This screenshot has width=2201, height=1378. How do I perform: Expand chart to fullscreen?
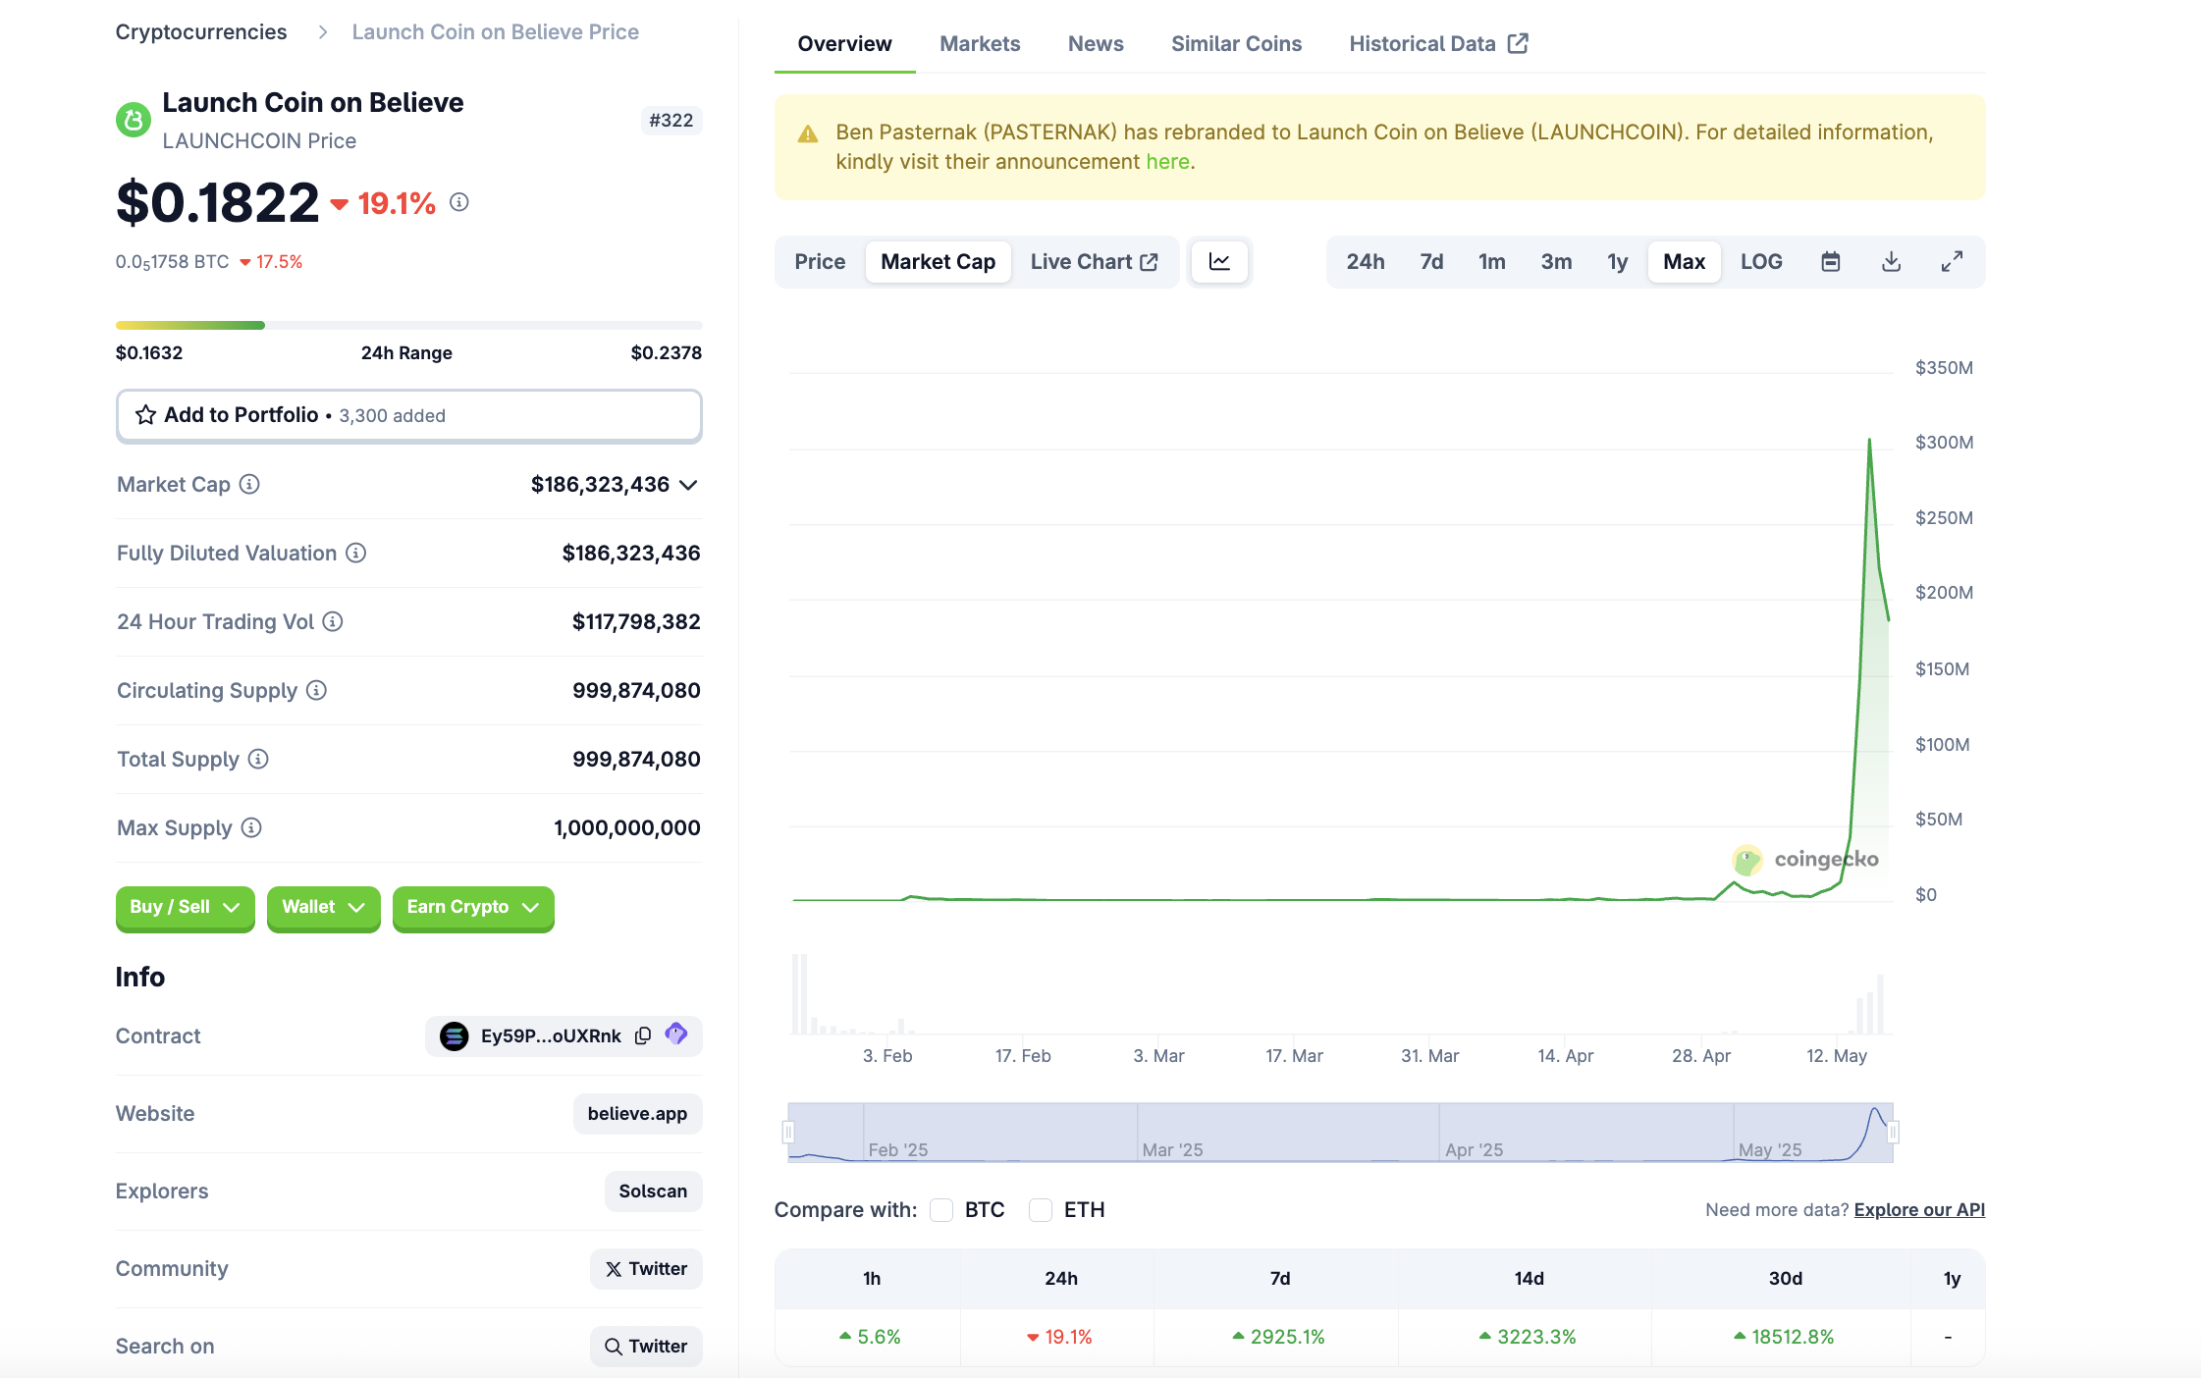point(1952,262)
